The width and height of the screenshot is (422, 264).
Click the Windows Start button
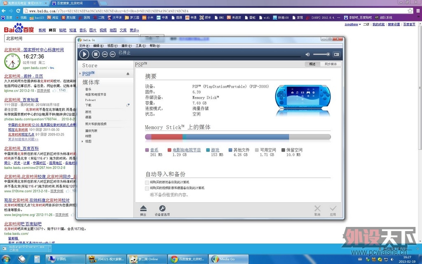click(6, 259)
